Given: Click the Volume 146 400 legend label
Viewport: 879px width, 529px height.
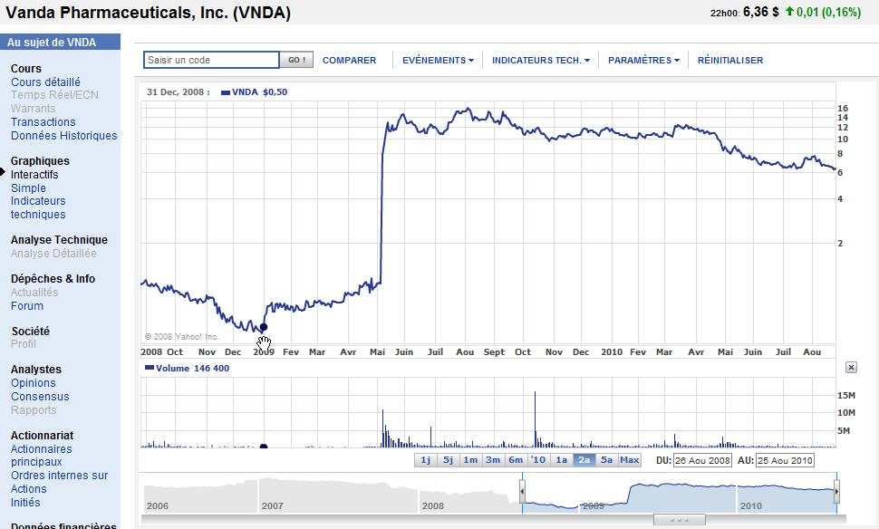Looking at the screenshot, I should click(x=188, y=368).
